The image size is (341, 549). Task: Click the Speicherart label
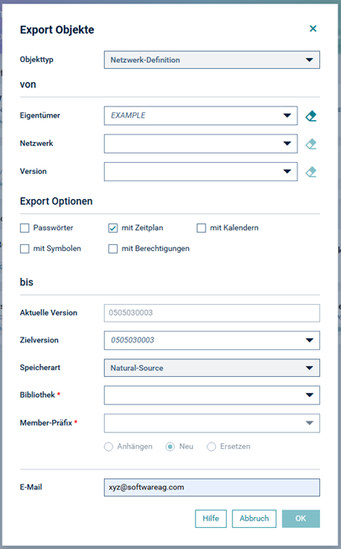tap(40, 368)
